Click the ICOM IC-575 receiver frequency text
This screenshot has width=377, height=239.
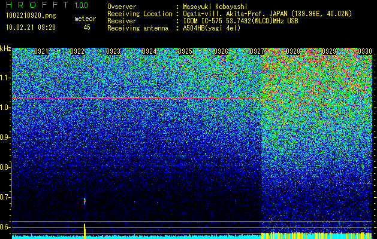[240, 21]
